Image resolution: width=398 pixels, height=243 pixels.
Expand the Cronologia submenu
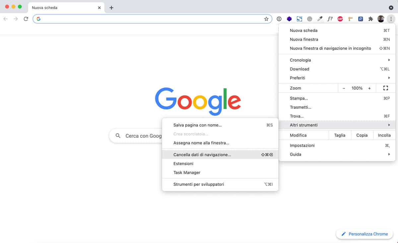[x=337, y=60]
